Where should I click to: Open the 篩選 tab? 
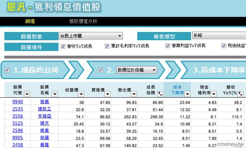(x=30, y=21)
